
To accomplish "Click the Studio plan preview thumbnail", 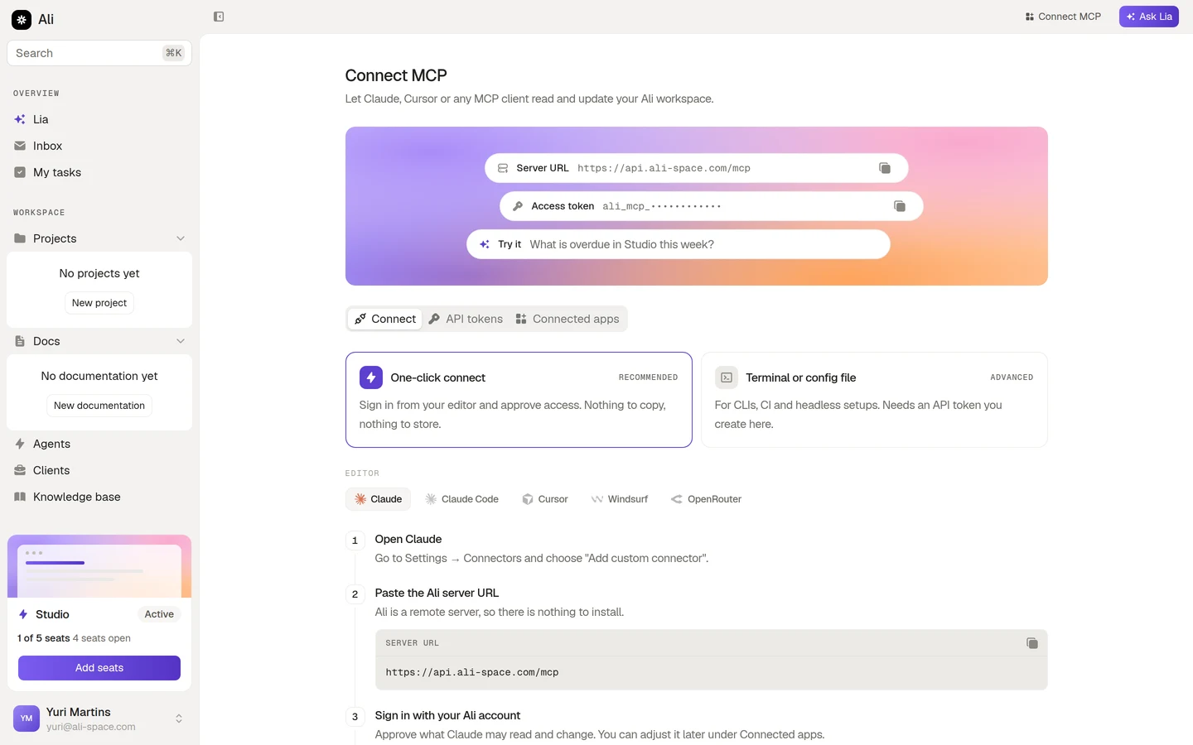I will click(99, 566).
